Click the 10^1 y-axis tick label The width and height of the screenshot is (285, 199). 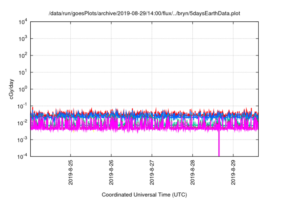point(24,72)
